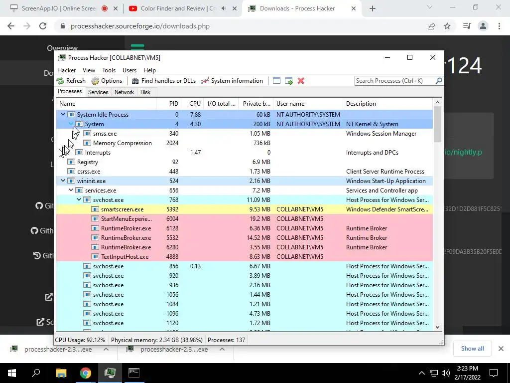Open the View menu

click(89, 70)
